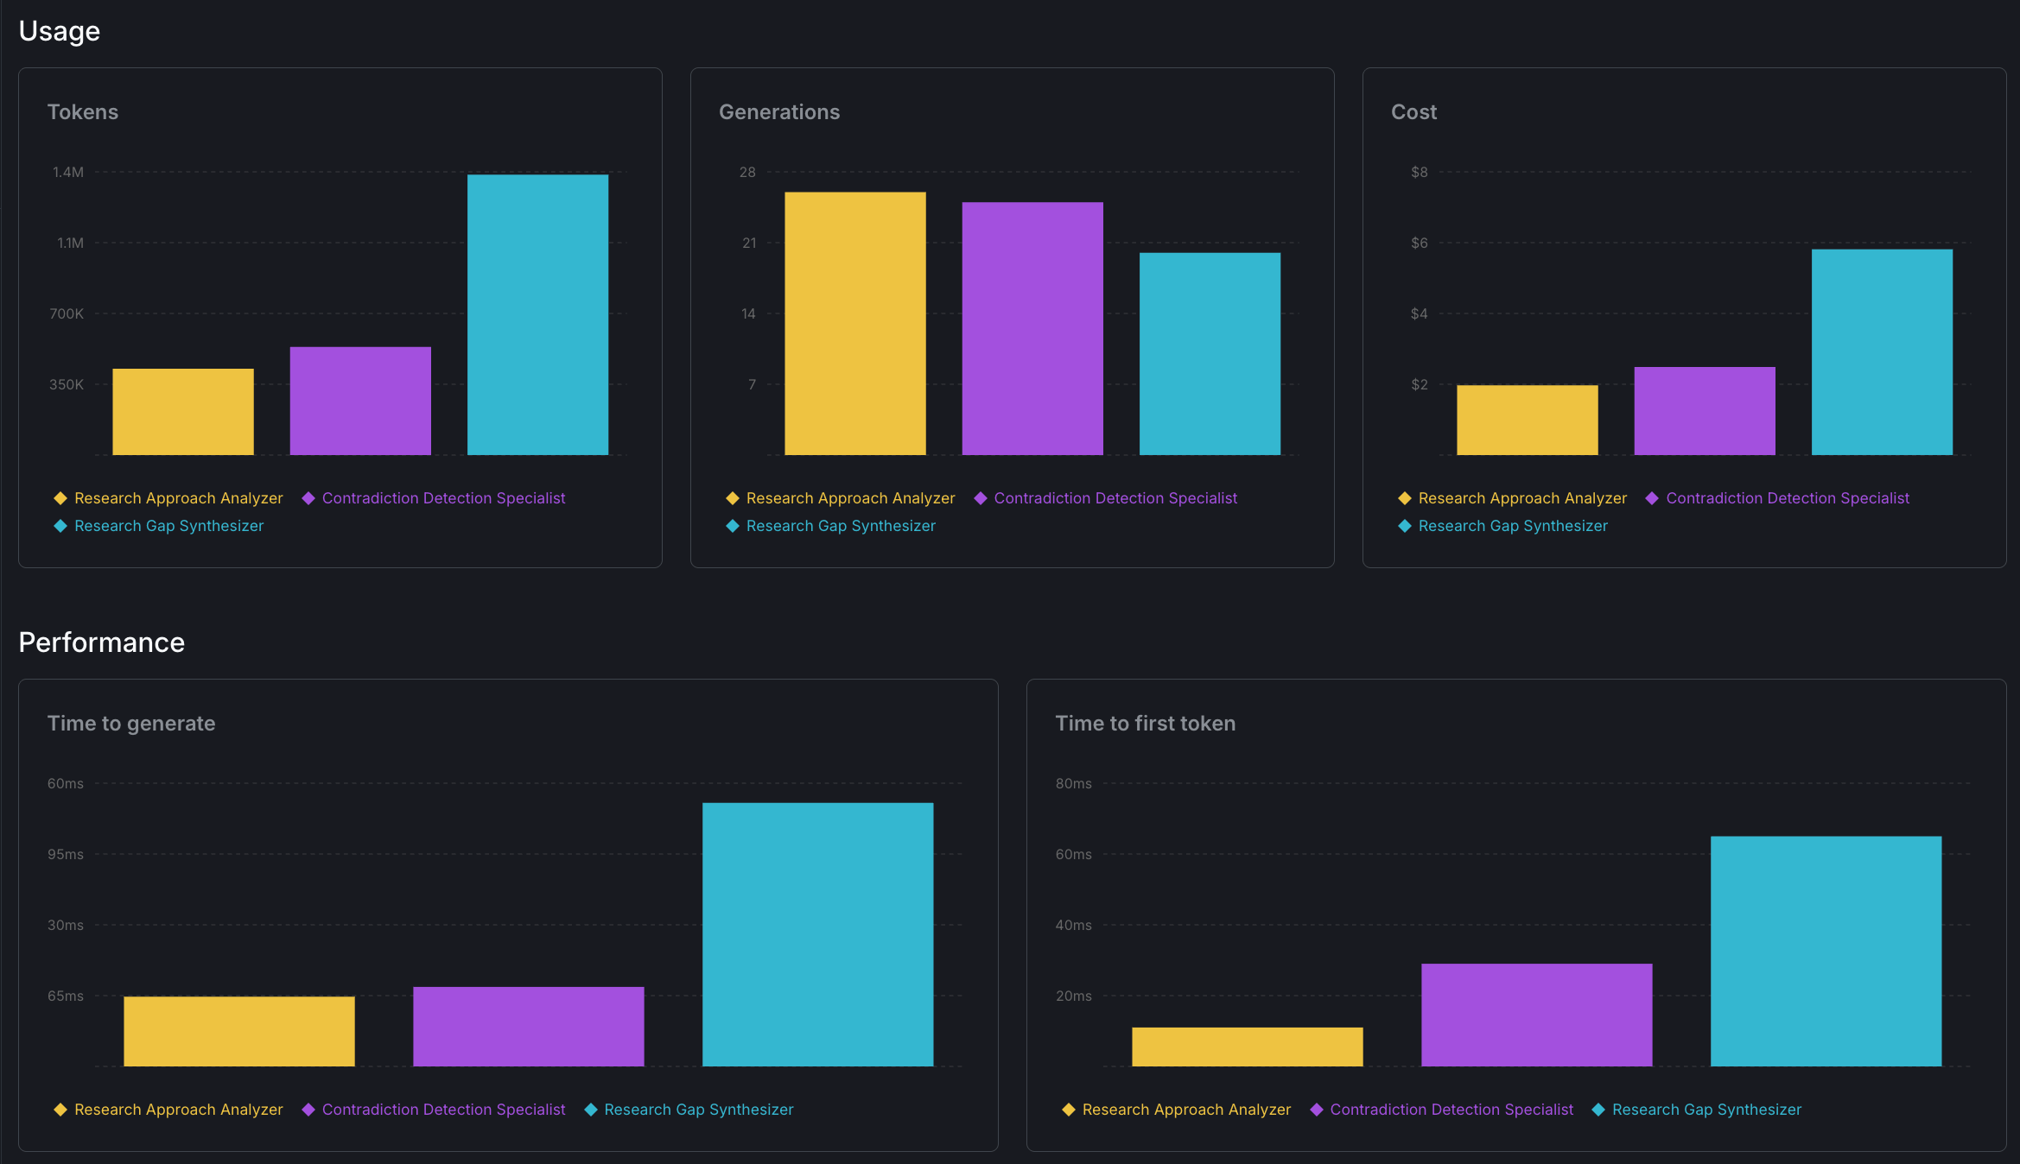Select purple bar in Time to first token chart
The width and height of the screenshot is (2020, 1164).
pos(1537,1015)
